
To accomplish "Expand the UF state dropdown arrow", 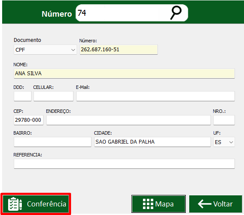I will tap(231, 142).
